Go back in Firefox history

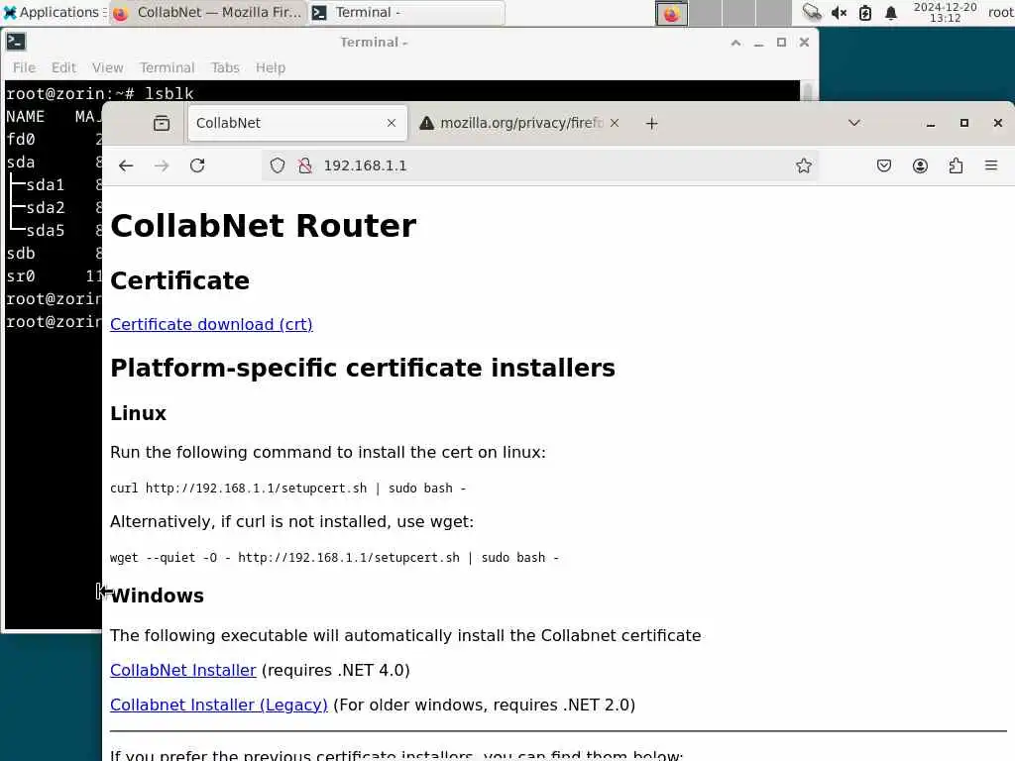click(126, 165)
